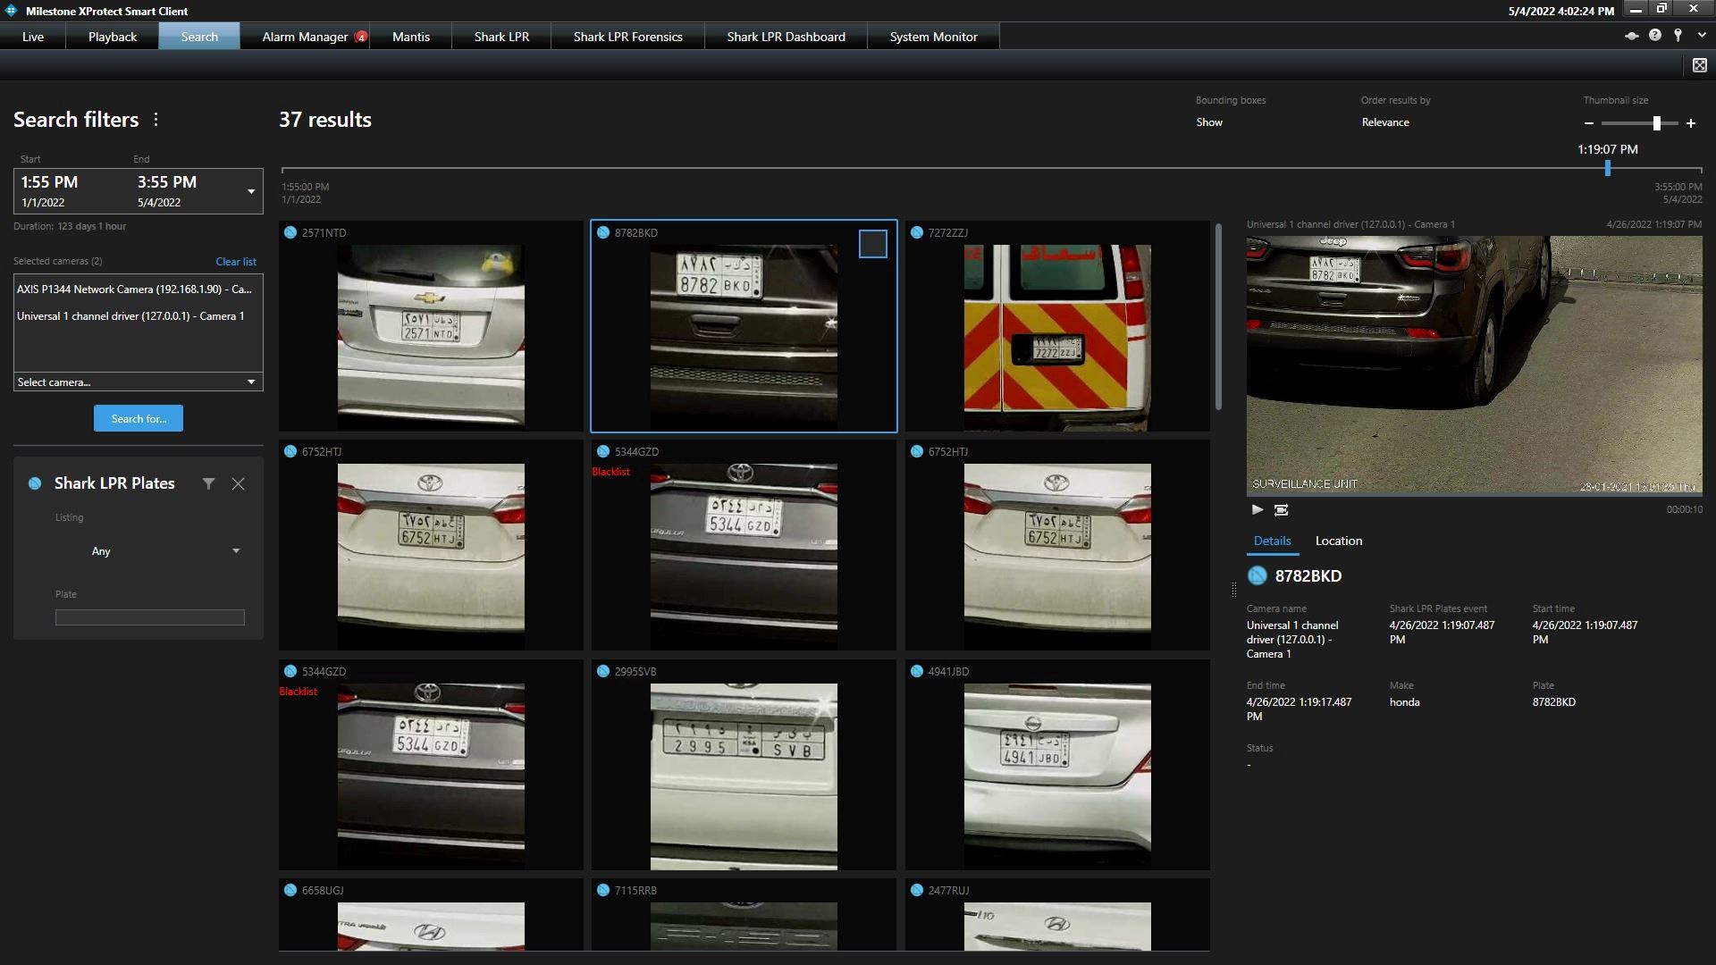This screenshot has height=965, width=1716.
Task: Click the results list vertical scrollbar
Action: pyautogui.click(x=1218, y=316)
